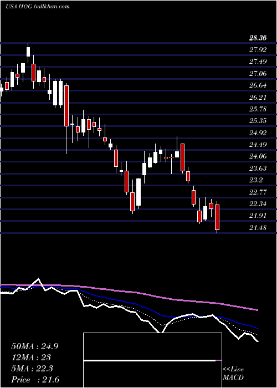277x388 pixels.
Task: Click the USA HOG bullkhan.com chart title
Action: [x=37, y=6]
